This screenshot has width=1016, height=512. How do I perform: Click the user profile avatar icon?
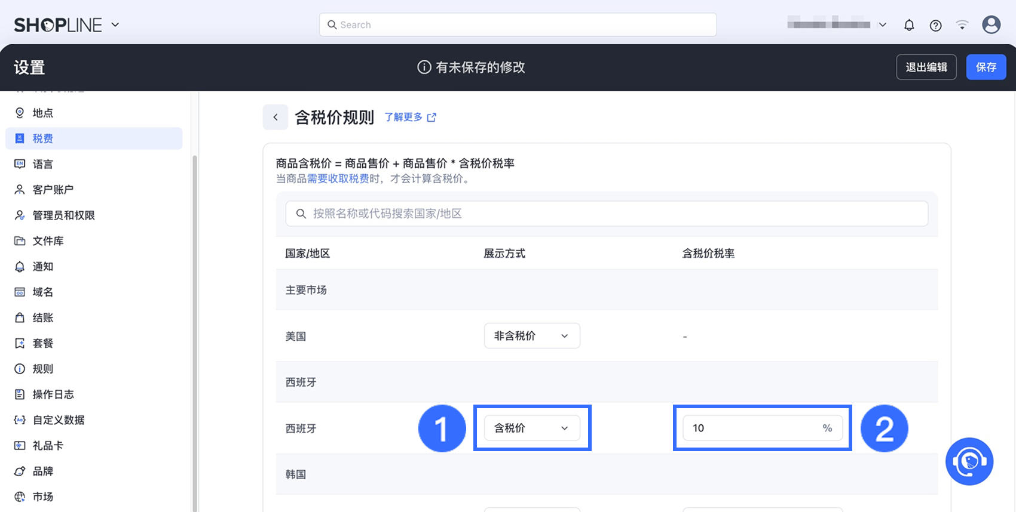click(991, 25)
